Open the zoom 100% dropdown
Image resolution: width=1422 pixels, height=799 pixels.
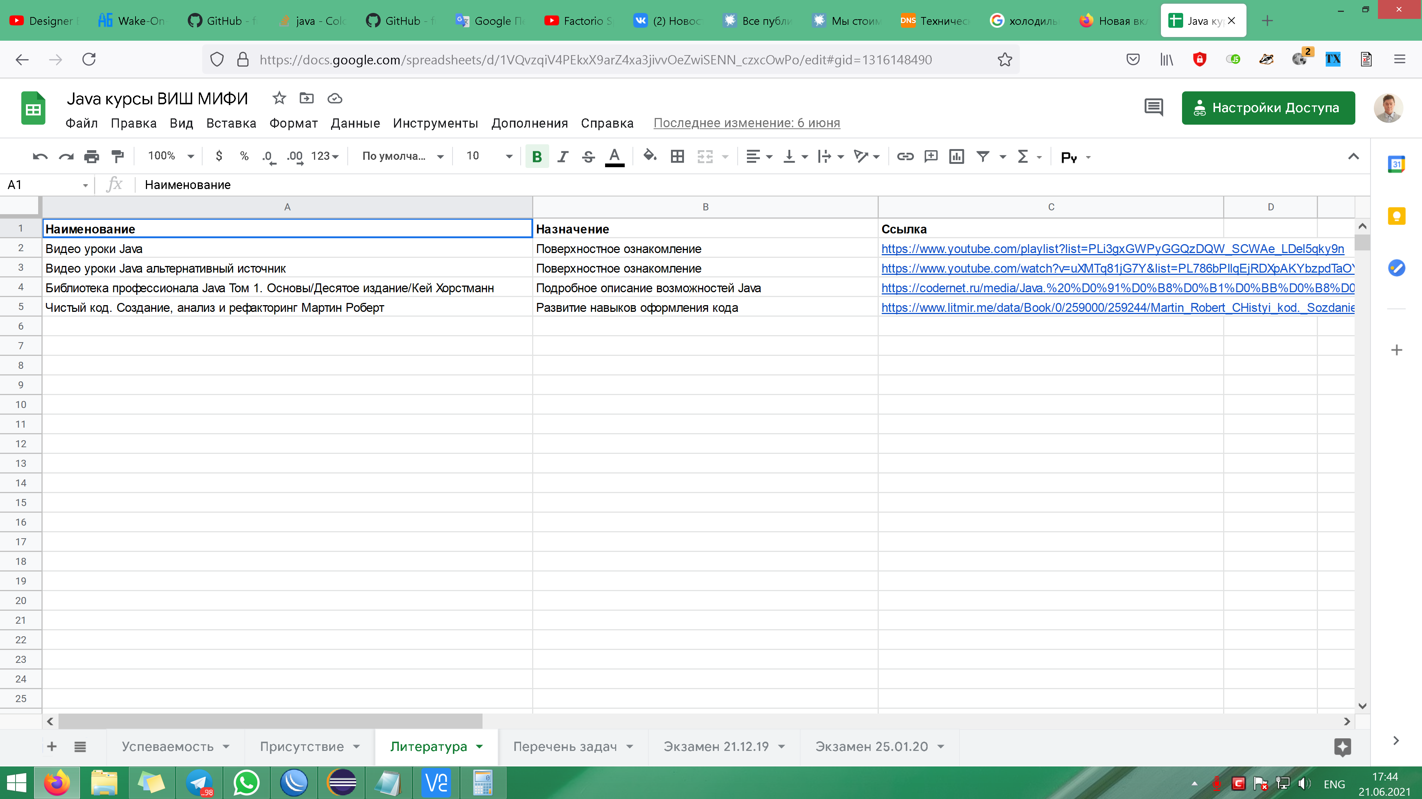point(170,156)
